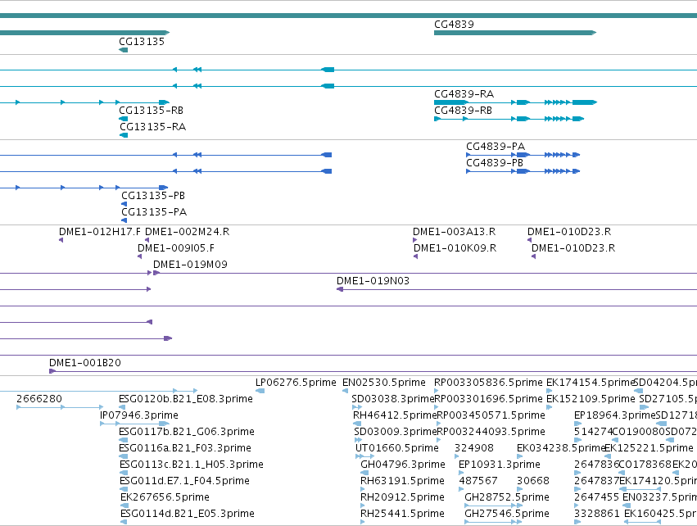
Task: Click the CG4839 gene label
Action: [x=454, y=25]
